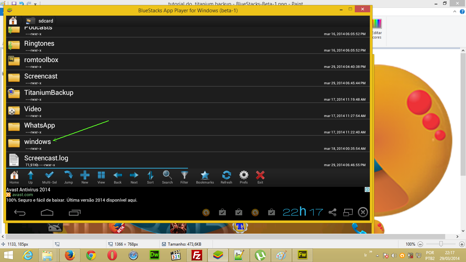Image resolution: width=466 pixels, height=262 pixels.
Task: Tap the Next arrow toolbar icon
Action: point(134,177)
